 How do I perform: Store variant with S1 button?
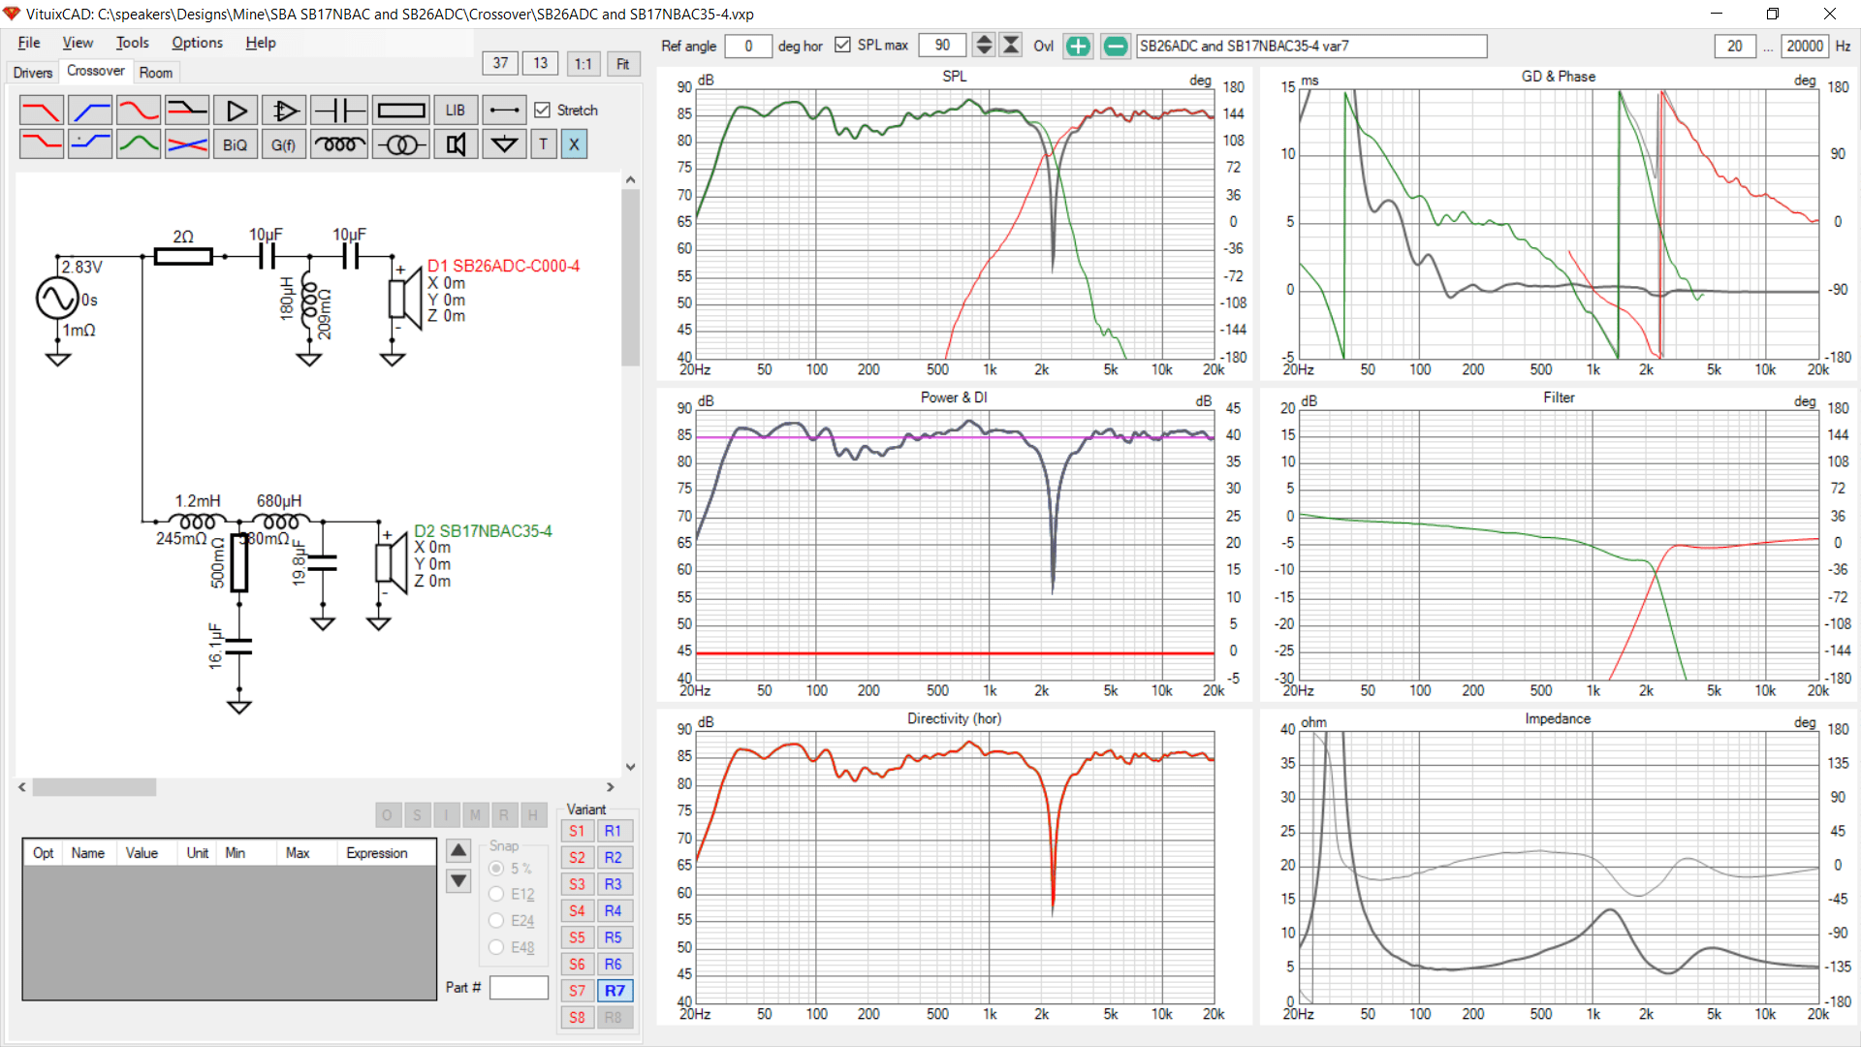[577, 831]
